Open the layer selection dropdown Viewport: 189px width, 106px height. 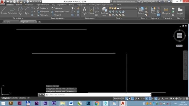(x=136, y=8)
